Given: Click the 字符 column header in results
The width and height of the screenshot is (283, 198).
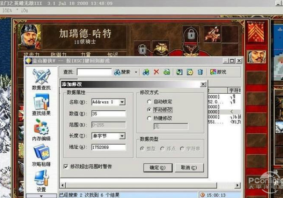Looking at the screenshot, I should 234,91.
